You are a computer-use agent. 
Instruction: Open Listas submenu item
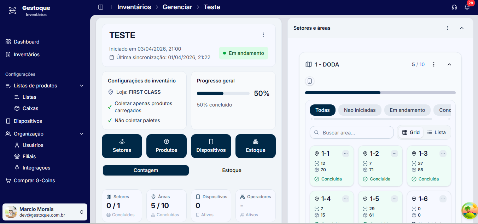29,97
